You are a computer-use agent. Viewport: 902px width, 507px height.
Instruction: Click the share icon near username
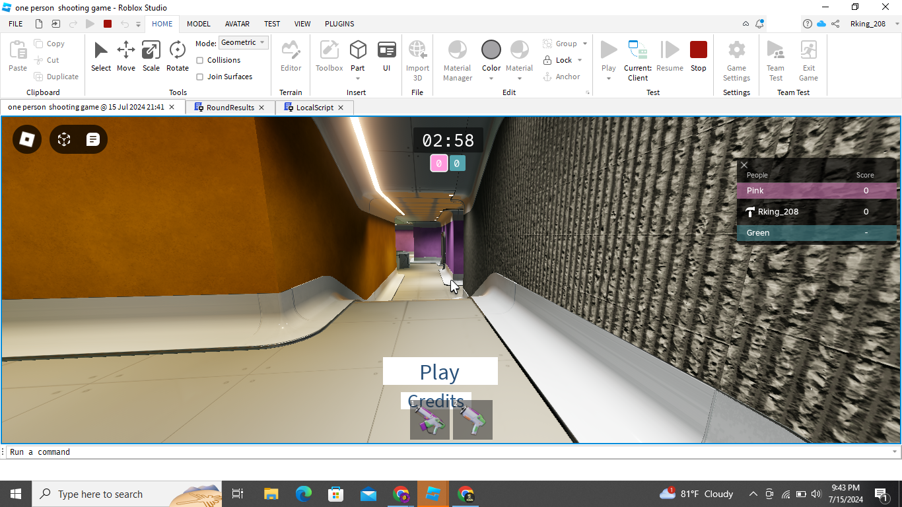coord(835,24)
